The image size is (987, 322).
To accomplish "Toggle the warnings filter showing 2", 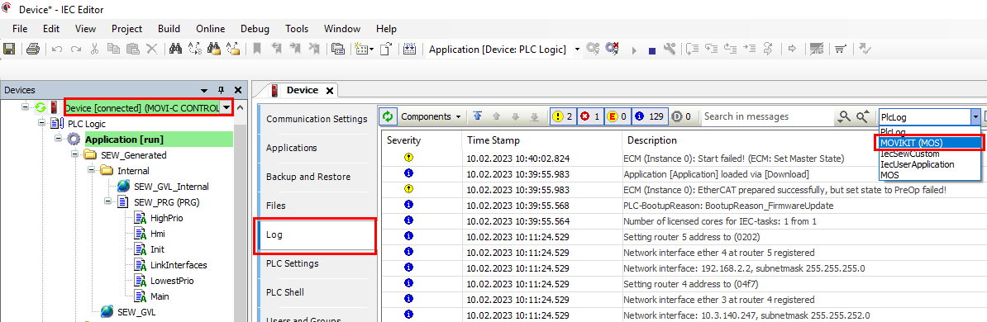I will 562,116.
